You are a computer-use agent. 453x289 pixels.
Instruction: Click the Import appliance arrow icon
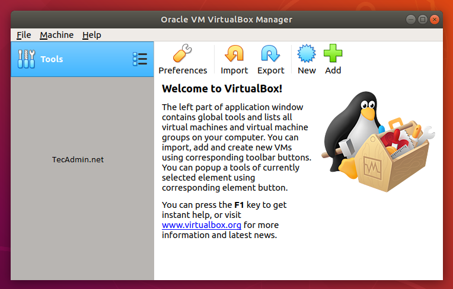tap(234, 53)
